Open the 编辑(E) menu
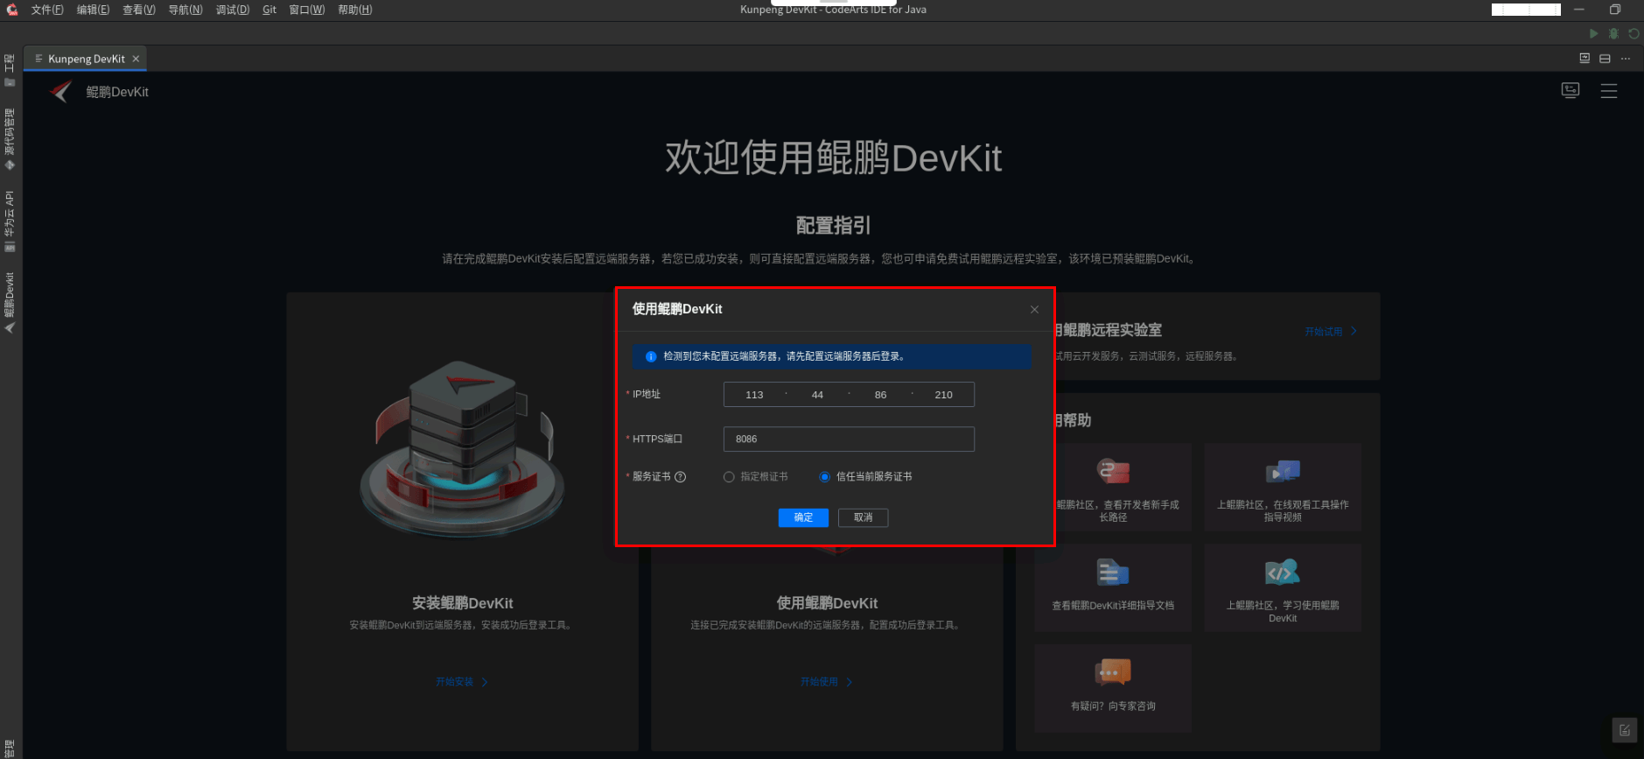 point(93,10)
